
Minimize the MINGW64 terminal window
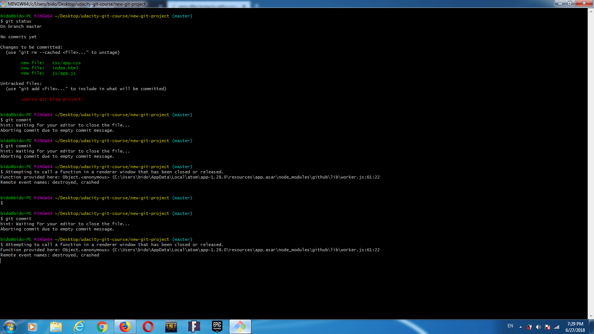(x=559, y=3)
